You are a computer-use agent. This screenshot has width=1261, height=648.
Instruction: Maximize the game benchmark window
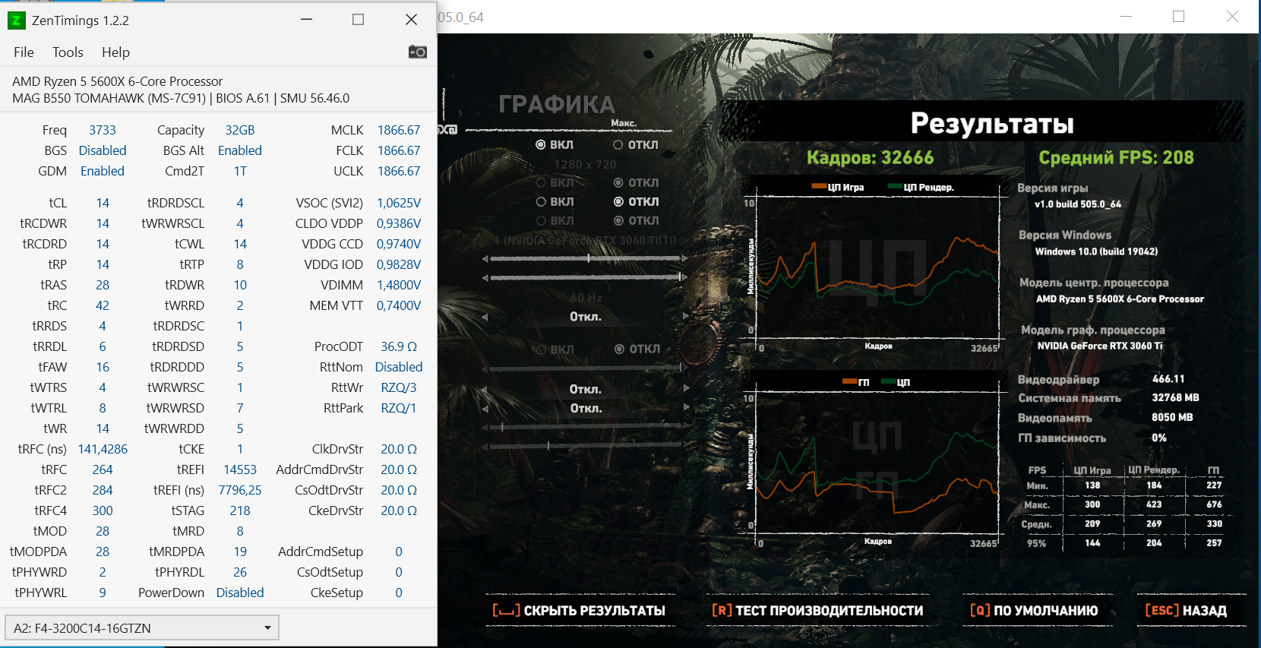tap(1178, 17)
